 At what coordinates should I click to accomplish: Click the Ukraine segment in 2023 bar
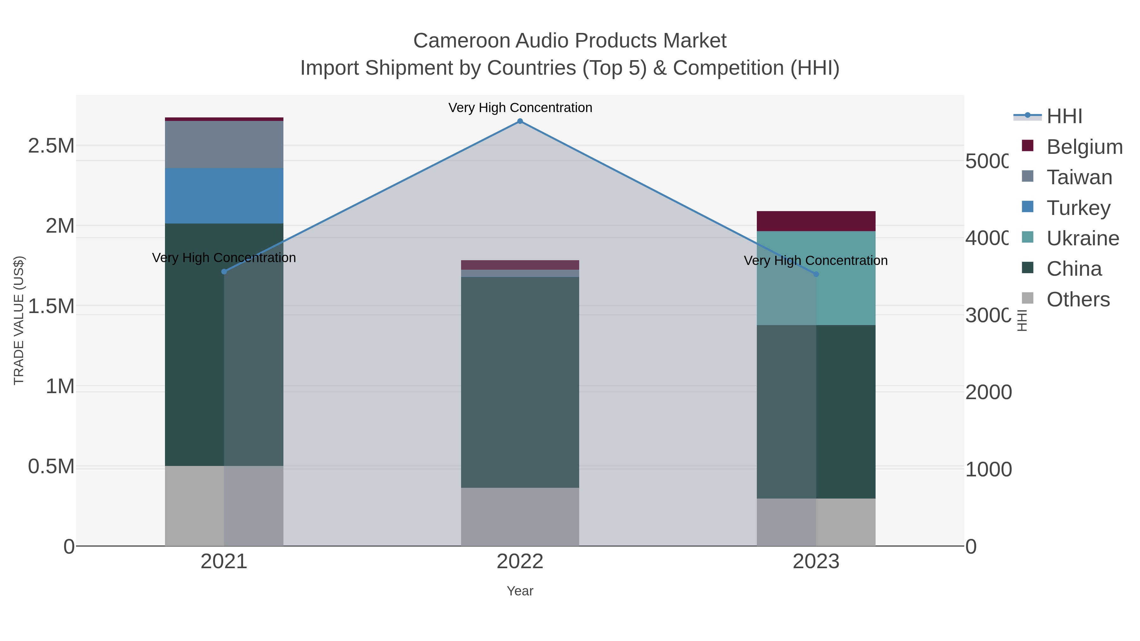point(816,278)
